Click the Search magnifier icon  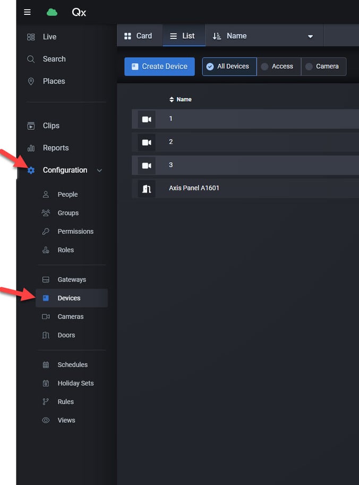pos(31,59)
